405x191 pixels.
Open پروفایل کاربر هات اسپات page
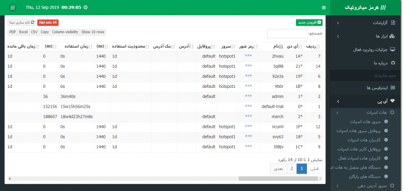pyautogui.click(x=359, y=149)
